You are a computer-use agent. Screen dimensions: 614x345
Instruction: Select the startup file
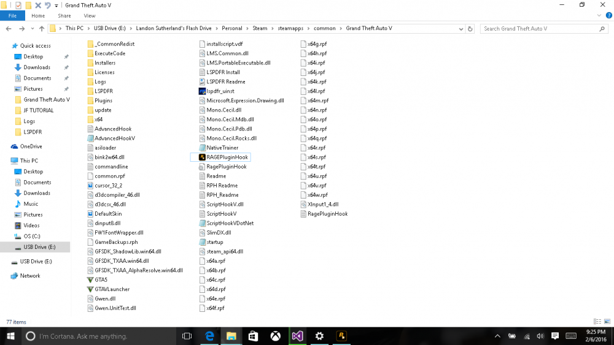click(211, 242)
